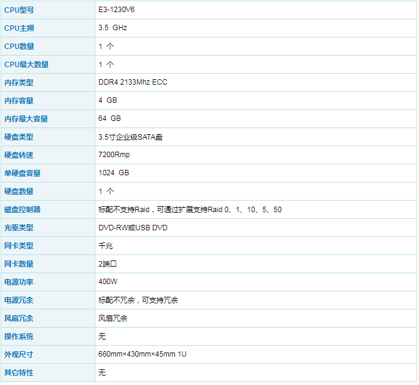Click the 内存最大容量 label
Screen dimensions: 419x385
(x=26, y=119)
